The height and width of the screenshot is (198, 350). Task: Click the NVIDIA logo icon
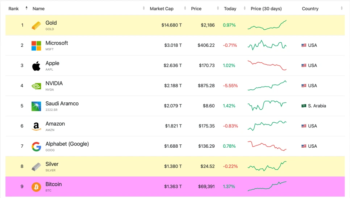pyautogui.click(x=36, y=86)
